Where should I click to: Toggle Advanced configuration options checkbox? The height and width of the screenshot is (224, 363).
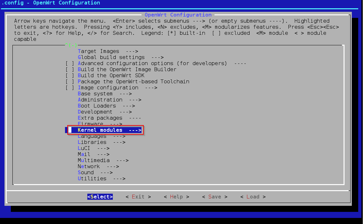pyautogui.click(x=70, y=63)
